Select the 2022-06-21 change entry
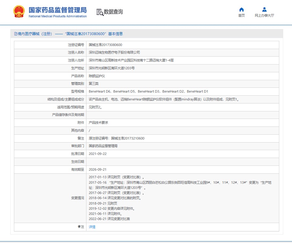The image size is (292, 243). (x=109, y=219)
